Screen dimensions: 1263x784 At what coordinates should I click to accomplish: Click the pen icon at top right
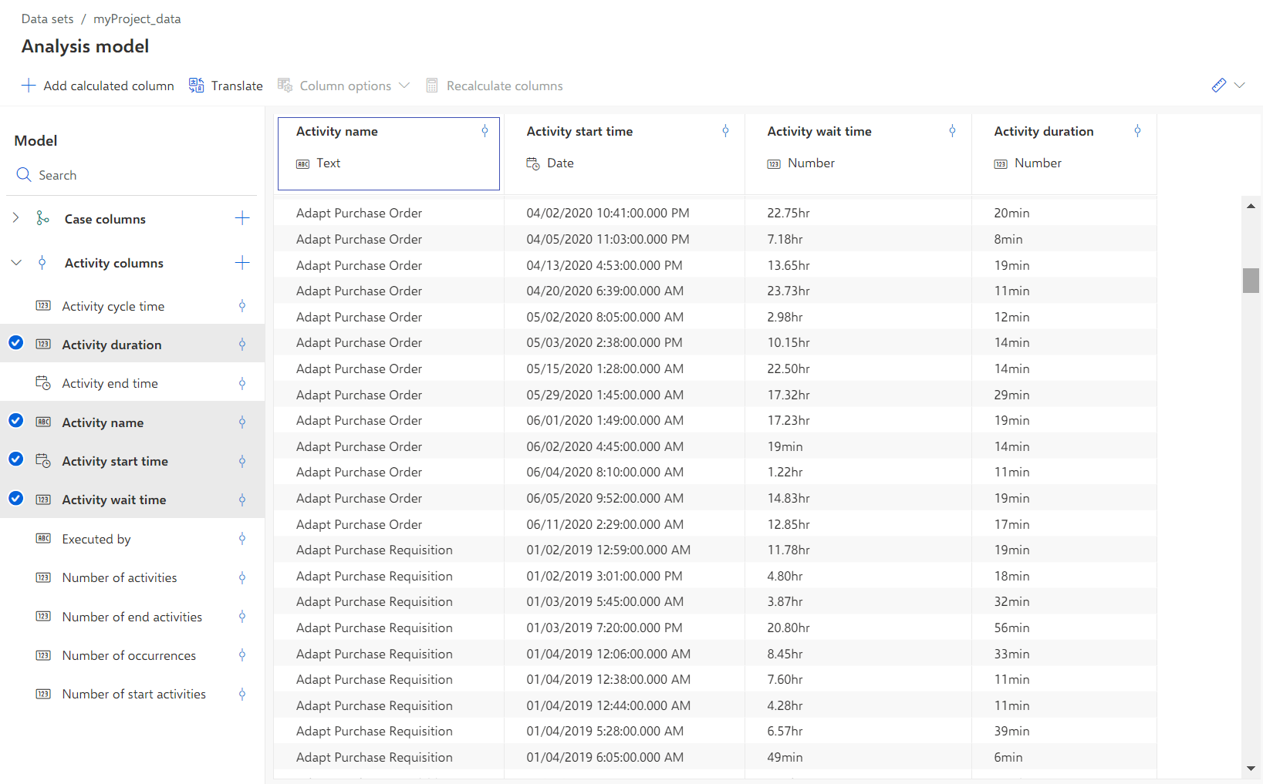[x=1219, y=86]
